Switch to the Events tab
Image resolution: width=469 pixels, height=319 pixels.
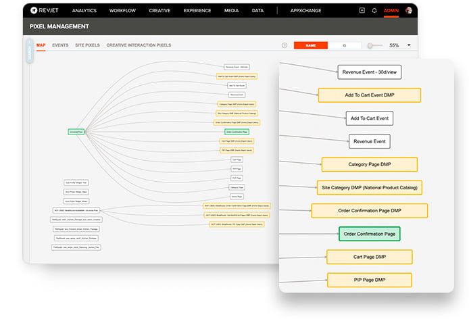(x=60, y=45)
